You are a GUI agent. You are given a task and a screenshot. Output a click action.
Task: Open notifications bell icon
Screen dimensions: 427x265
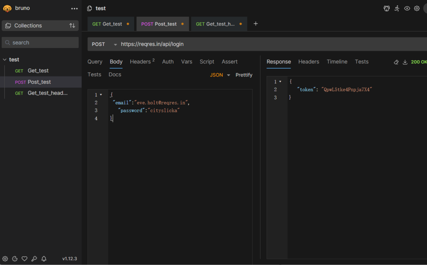pos(44,259)
